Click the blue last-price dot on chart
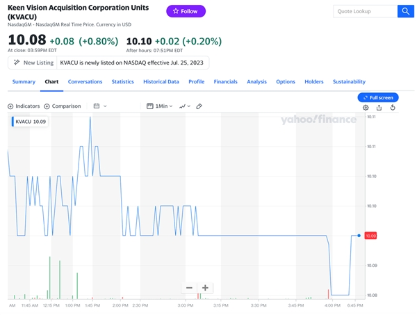Viewport: 417px width, 315px height. tap(359, 236)
